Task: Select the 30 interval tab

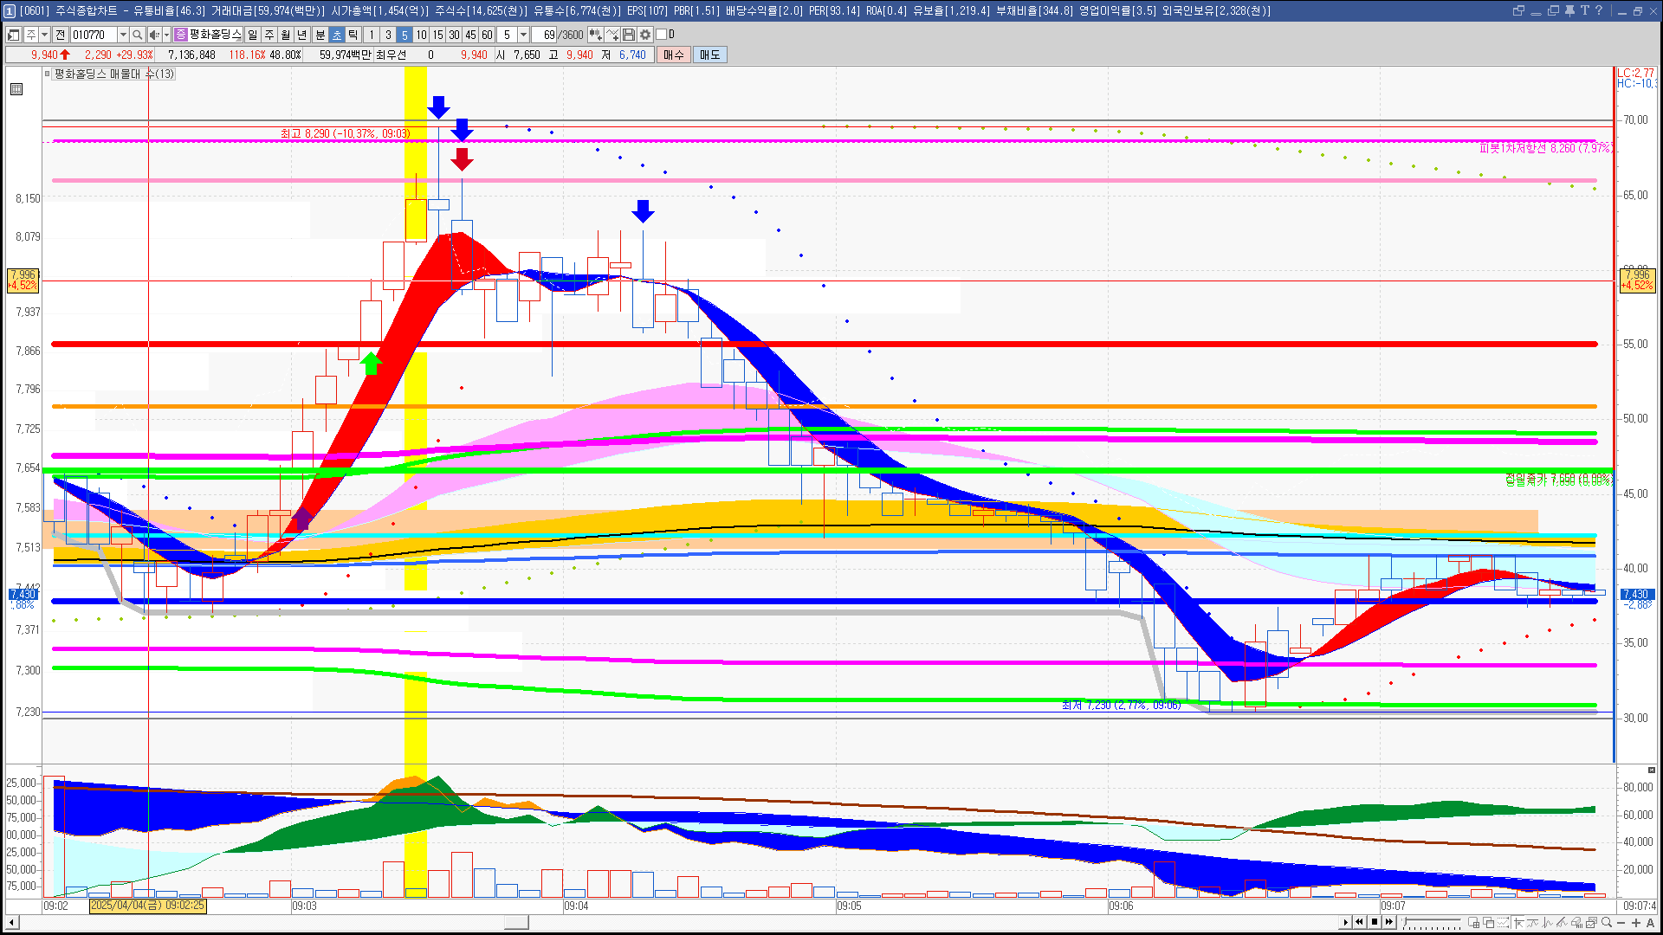Action: [x=454, y=35]
